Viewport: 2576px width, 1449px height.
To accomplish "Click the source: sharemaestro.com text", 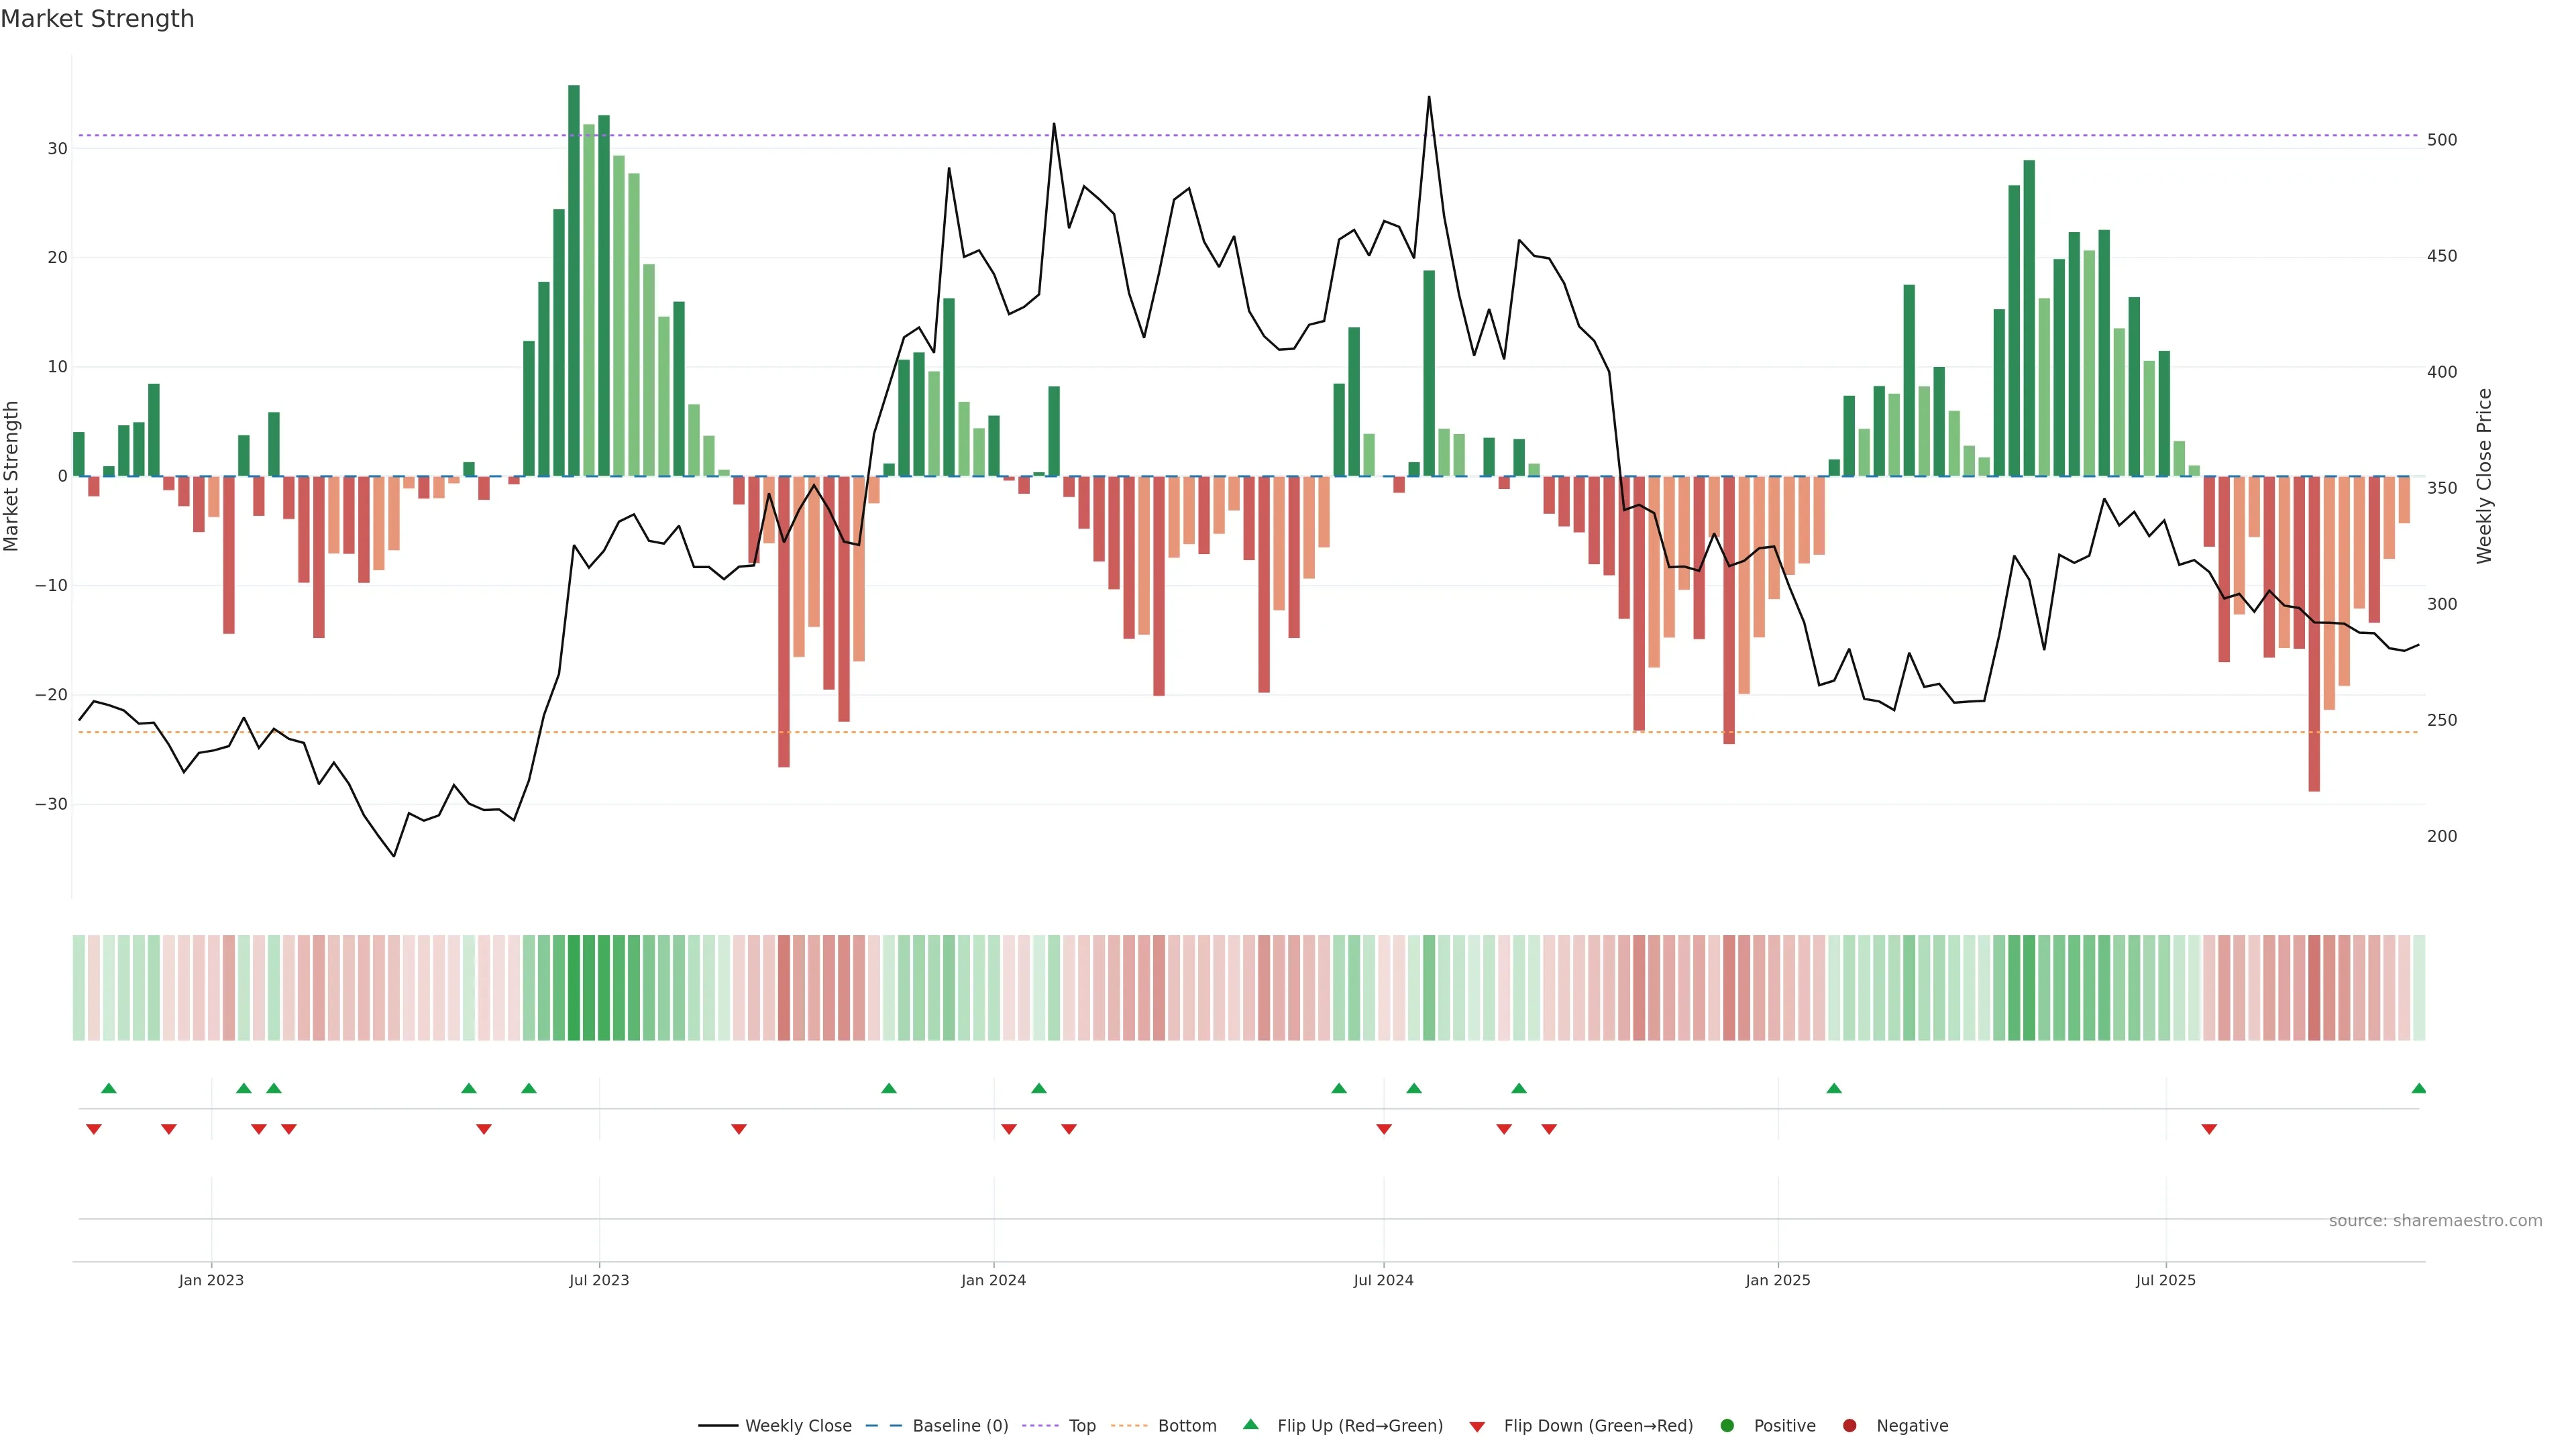I will point(2435,1220).
